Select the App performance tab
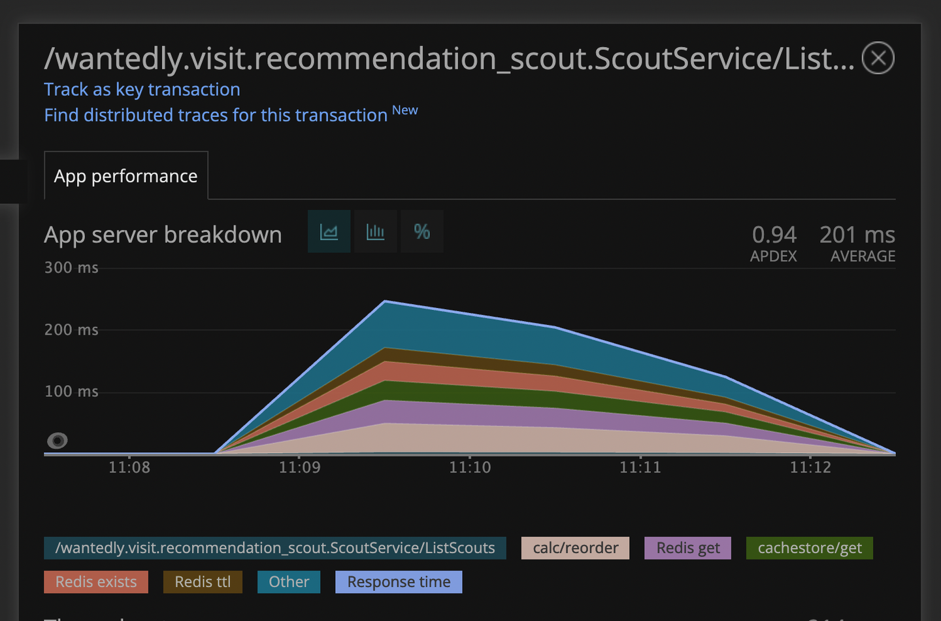Viewport: 941px width, 621px height. (x=125, y=176)
